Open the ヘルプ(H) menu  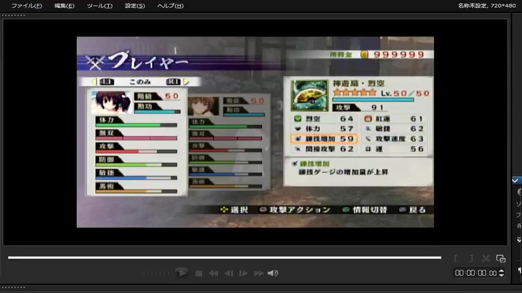click(x=170, y=5)
